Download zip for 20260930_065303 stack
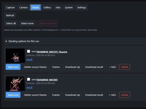 [x=72, y=95]
